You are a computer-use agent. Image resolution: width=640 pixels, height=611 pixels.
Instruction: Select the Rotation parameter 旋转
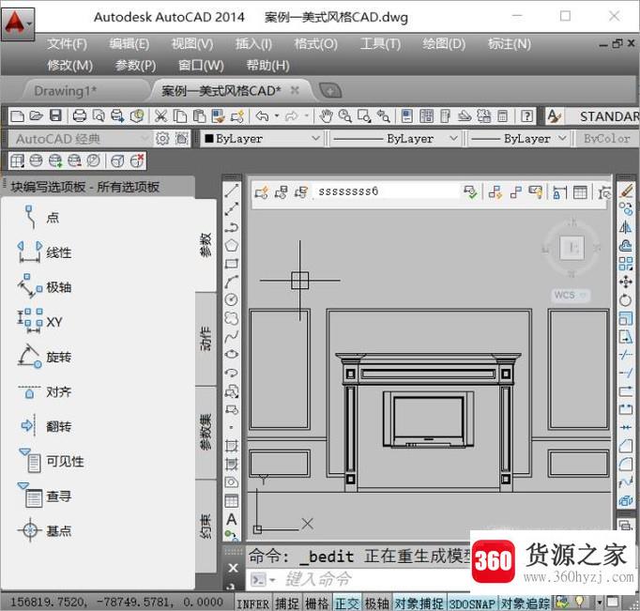44,357
